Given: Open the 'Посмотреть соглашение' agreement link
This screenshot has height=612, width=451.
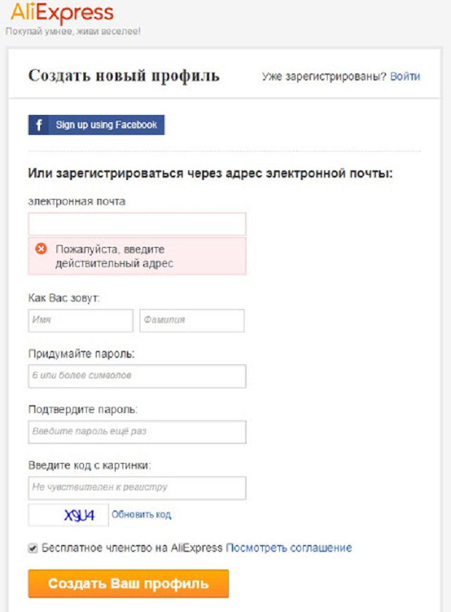Looking at the screenshot, I should 288,548.
